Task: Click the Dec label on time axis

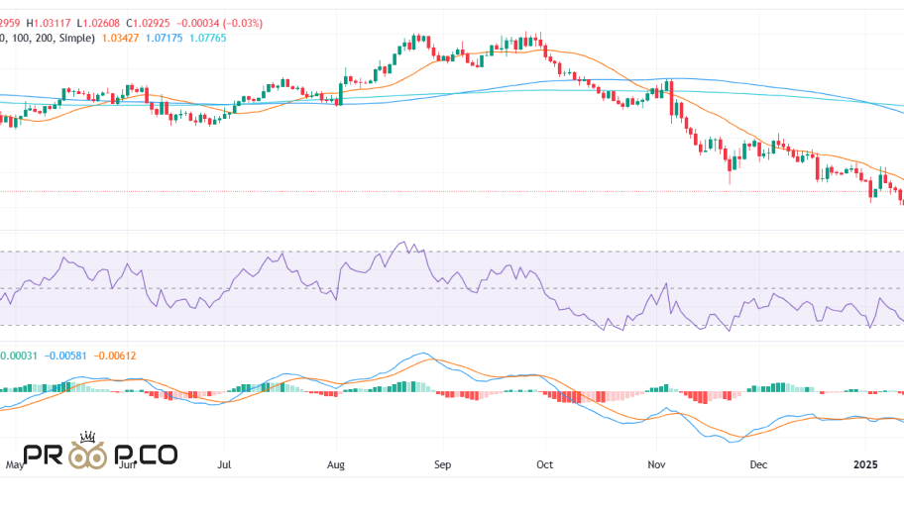Action: pyautogui.click(x=758, y=464)
